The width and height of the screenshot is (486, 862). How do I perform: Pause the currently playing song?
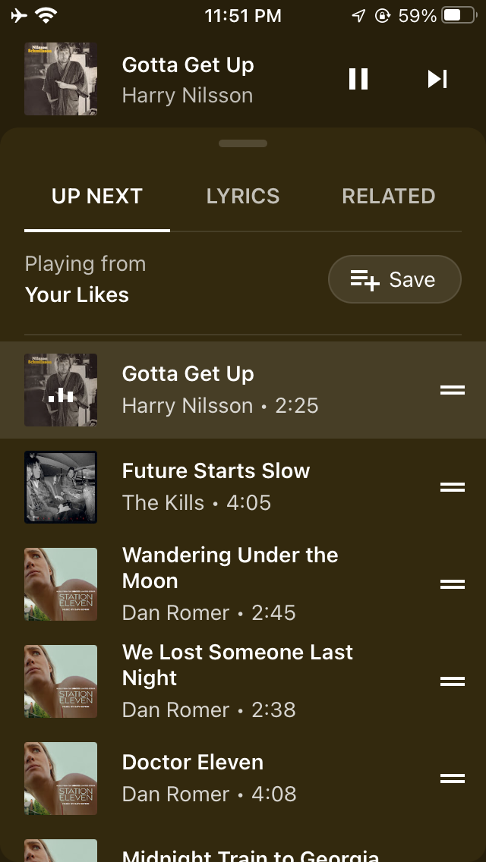point(358,79)
